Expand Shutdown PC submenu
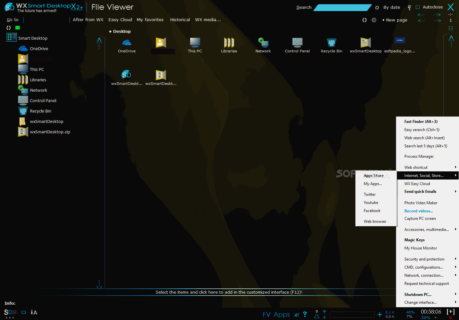Image resolution: width=459 pixels, height=320 pixels. click(427, 295)
